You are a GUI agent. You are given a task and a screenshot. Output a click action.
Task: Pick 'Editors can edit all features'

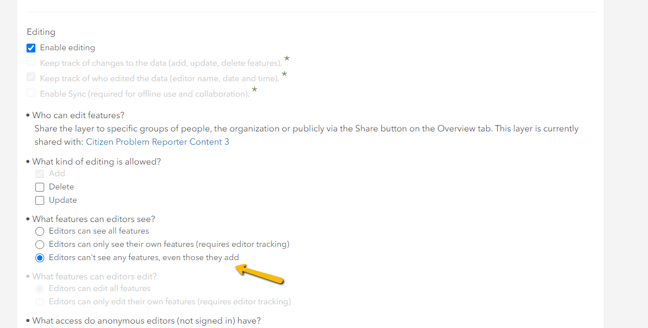(x=39, y=289)
